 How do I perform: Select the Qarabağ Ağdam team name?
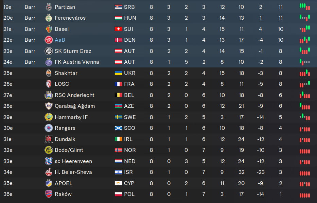point(75,106)
